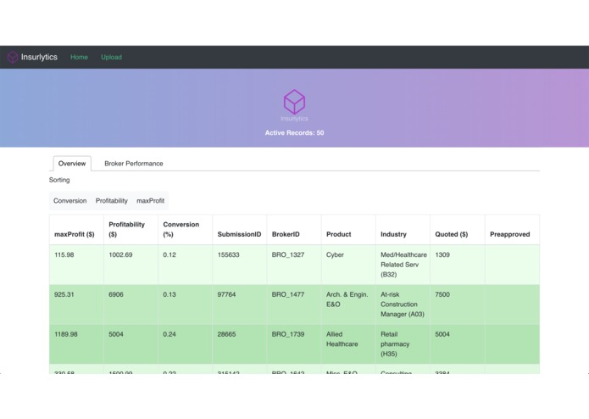Click the Sorting label
The image size is (589, 419).
coord(59,180)
